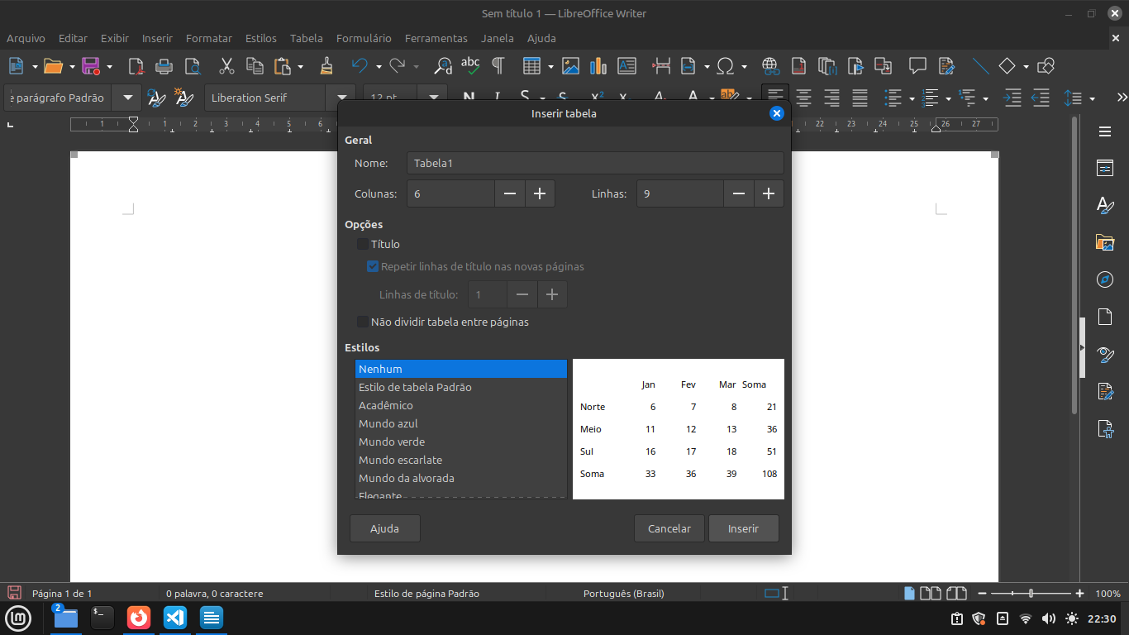Open the Tabela menu
The height and width of the screenshot is (635, 1129).
307,38
